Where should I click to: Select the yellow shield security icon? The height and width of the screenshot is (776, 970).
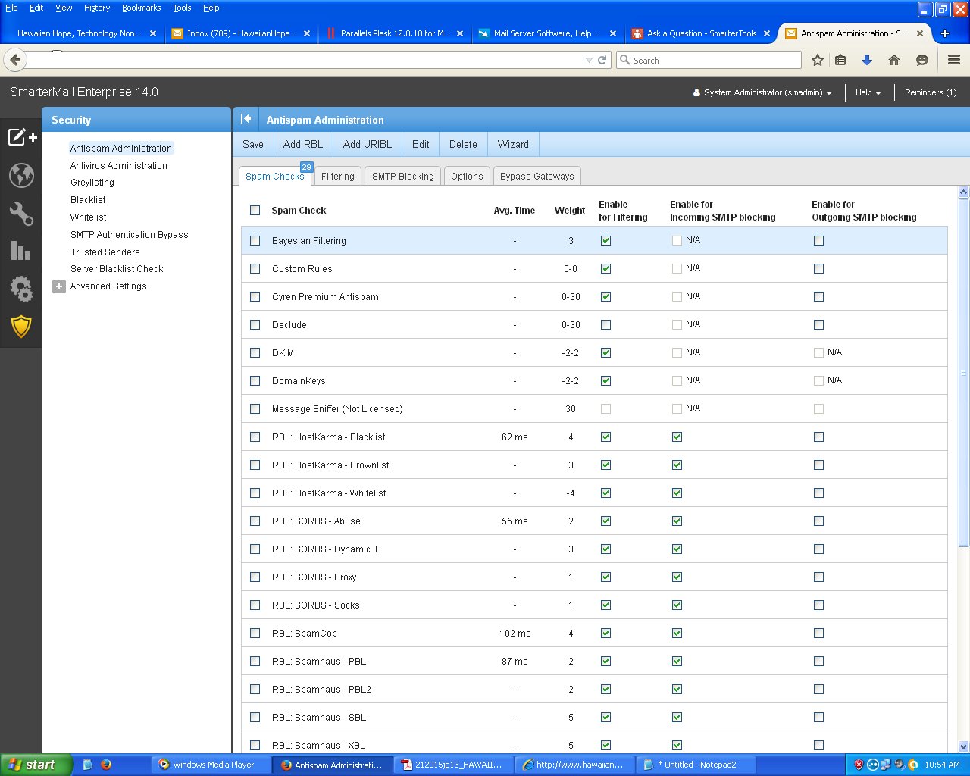[21, 327]
